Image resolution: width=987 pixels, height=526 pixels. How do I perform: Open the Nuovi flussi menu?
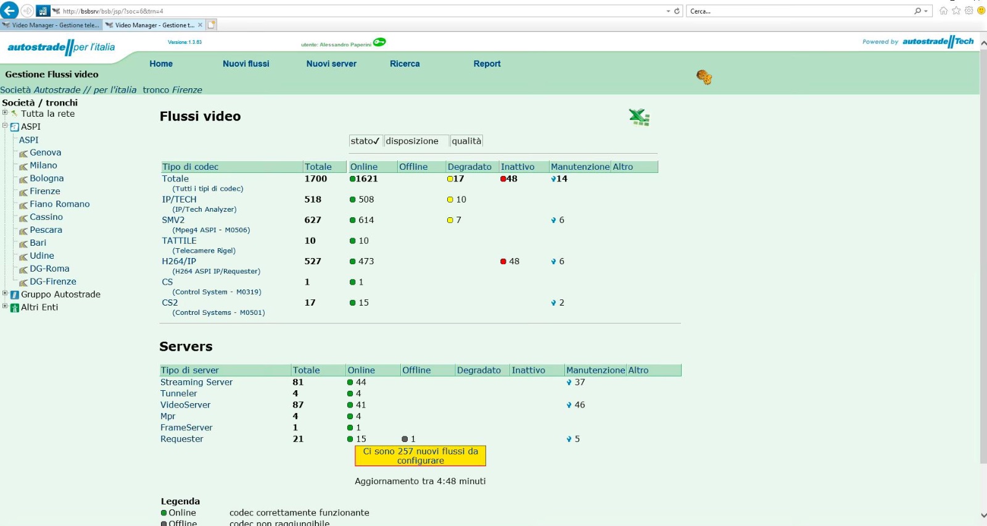(246, 64)
